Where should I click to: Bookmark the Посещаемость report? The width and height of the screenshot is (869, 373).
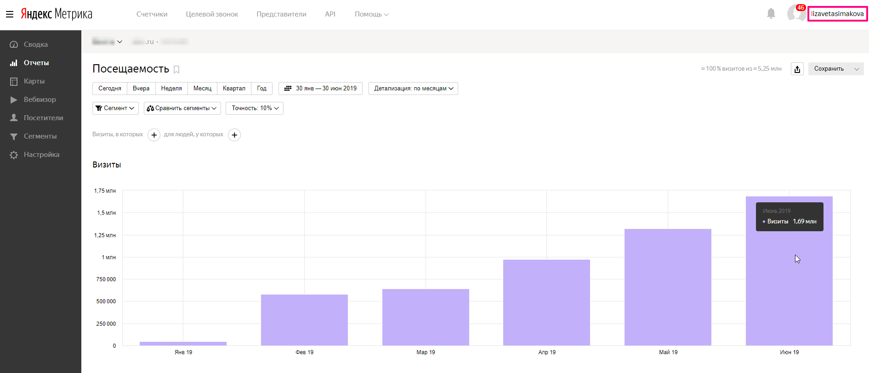(x=176, y=70)
